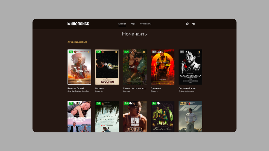Viewport: 269px width, 151px height.
Task: Open the Марти Великолепный poster thumbnail
Action: point(135,116)
